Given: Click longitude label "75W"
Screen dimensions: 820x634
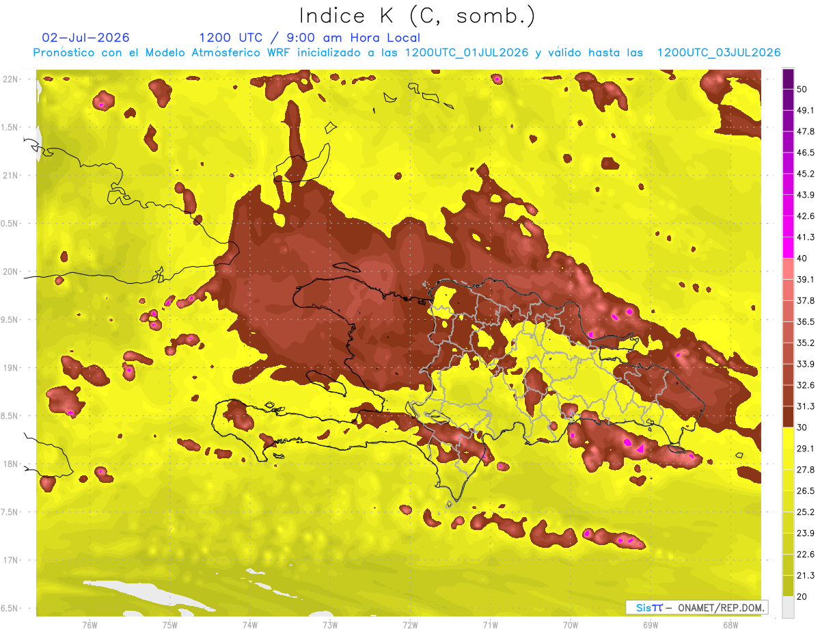Looking at the screenshot, I should click(x=169, y=624).
